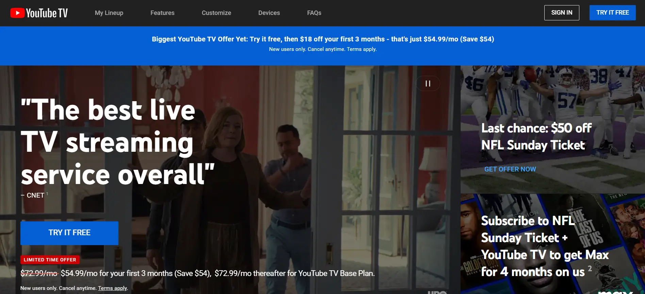Screen dimensions: 645x294
Task: Go to the Features section
Action: point(162,13)
